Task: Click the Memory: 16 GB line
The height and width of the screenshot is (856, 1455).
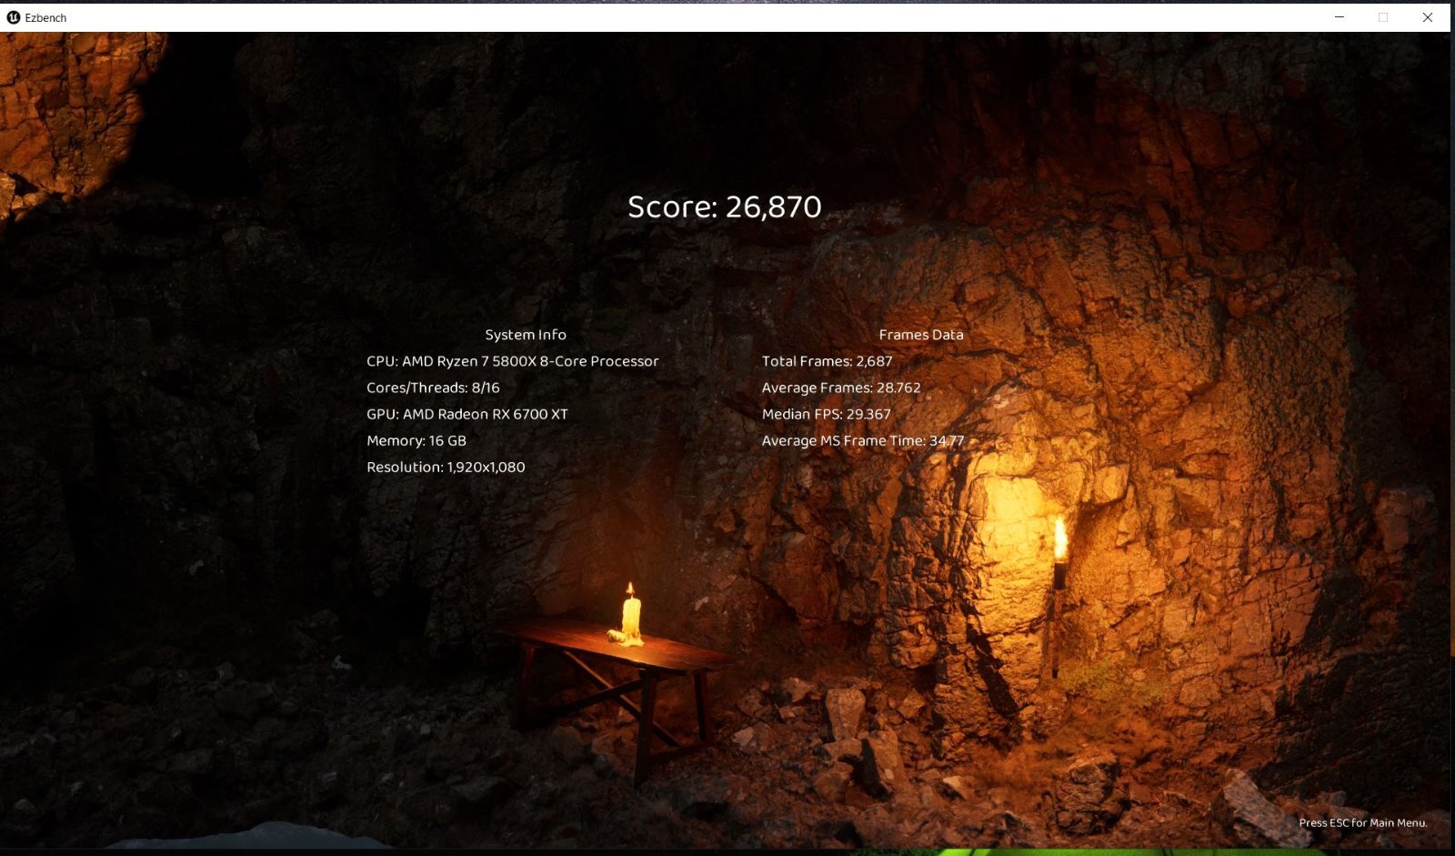Action: pos(416,440)
